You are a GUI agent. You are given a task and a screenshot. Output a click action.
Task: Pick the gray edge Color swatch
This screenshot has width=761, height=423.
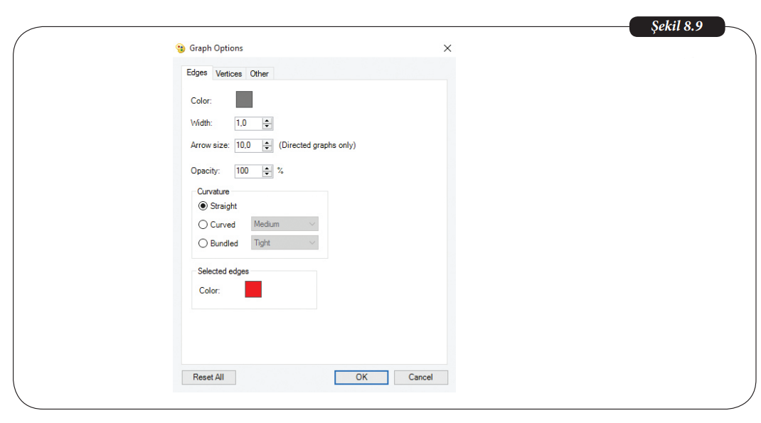(x=244, y=100)
